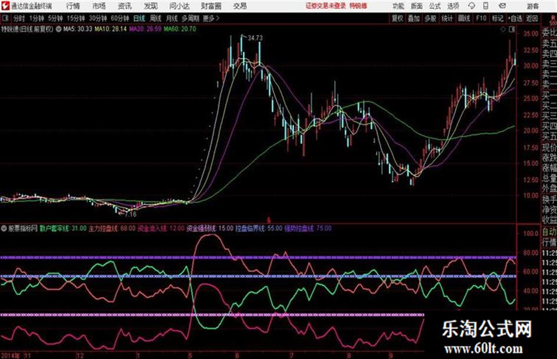This screenshot has width=557, height=359.
Task: Click the 游客 guest account label
Action: pyautogui.click(x=532, y=6)
